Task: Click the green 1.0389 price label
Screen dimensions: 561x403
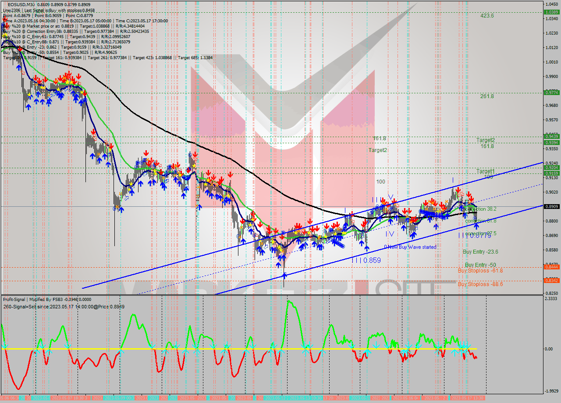Action: (x=551, y=12)
